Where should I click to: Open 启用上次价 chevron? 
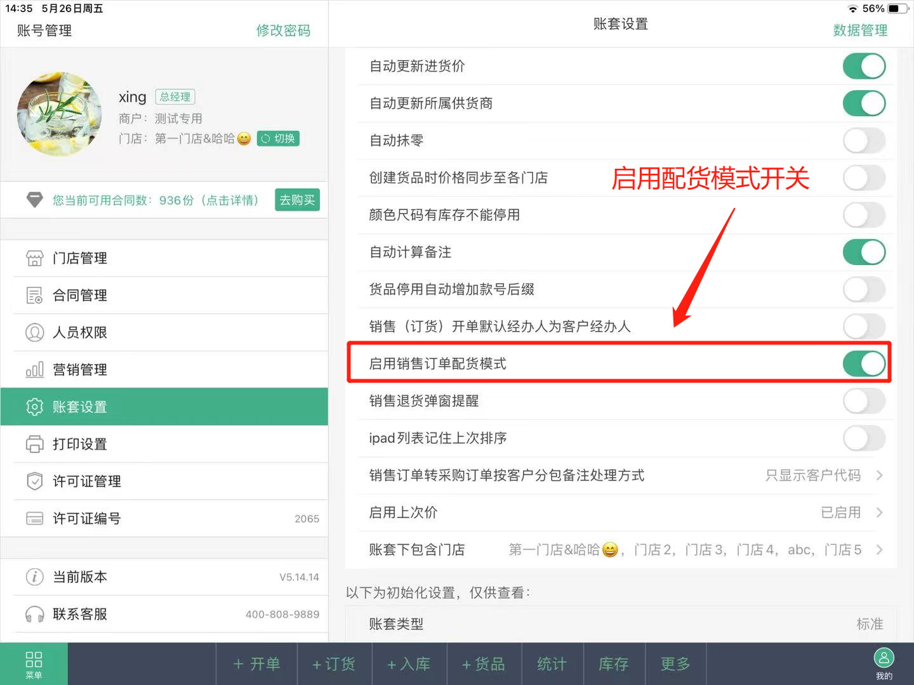pyautogui.click(x=879, y=512)
